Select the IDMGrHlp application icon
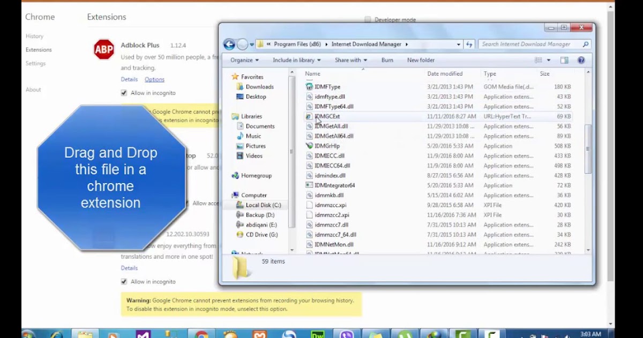643x338 pixels. [x=309, y=146]
